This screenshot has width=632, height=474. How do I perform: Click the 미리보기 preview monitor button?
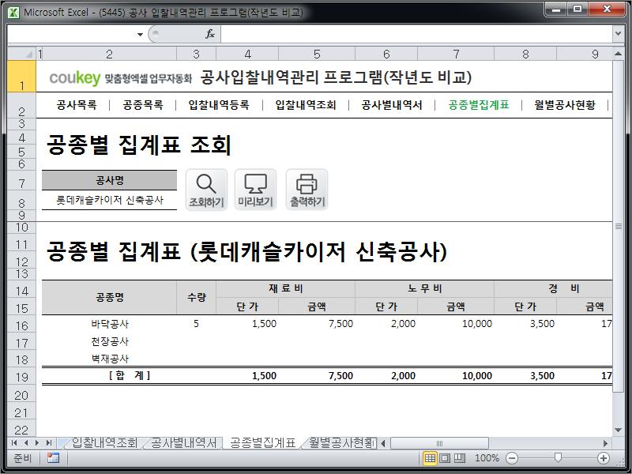255,190
